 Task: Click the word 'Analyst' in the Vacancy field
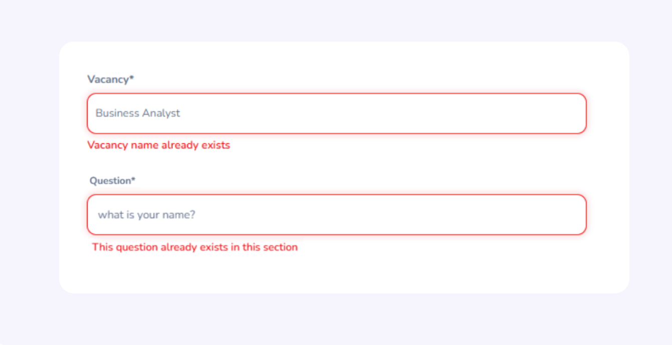click(x=161, y=113)
